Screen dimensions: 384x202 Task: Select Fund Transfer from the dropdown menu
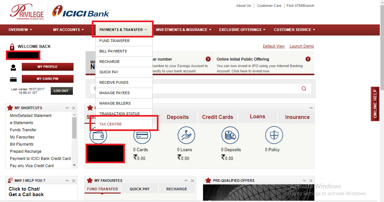coord(124,41)
